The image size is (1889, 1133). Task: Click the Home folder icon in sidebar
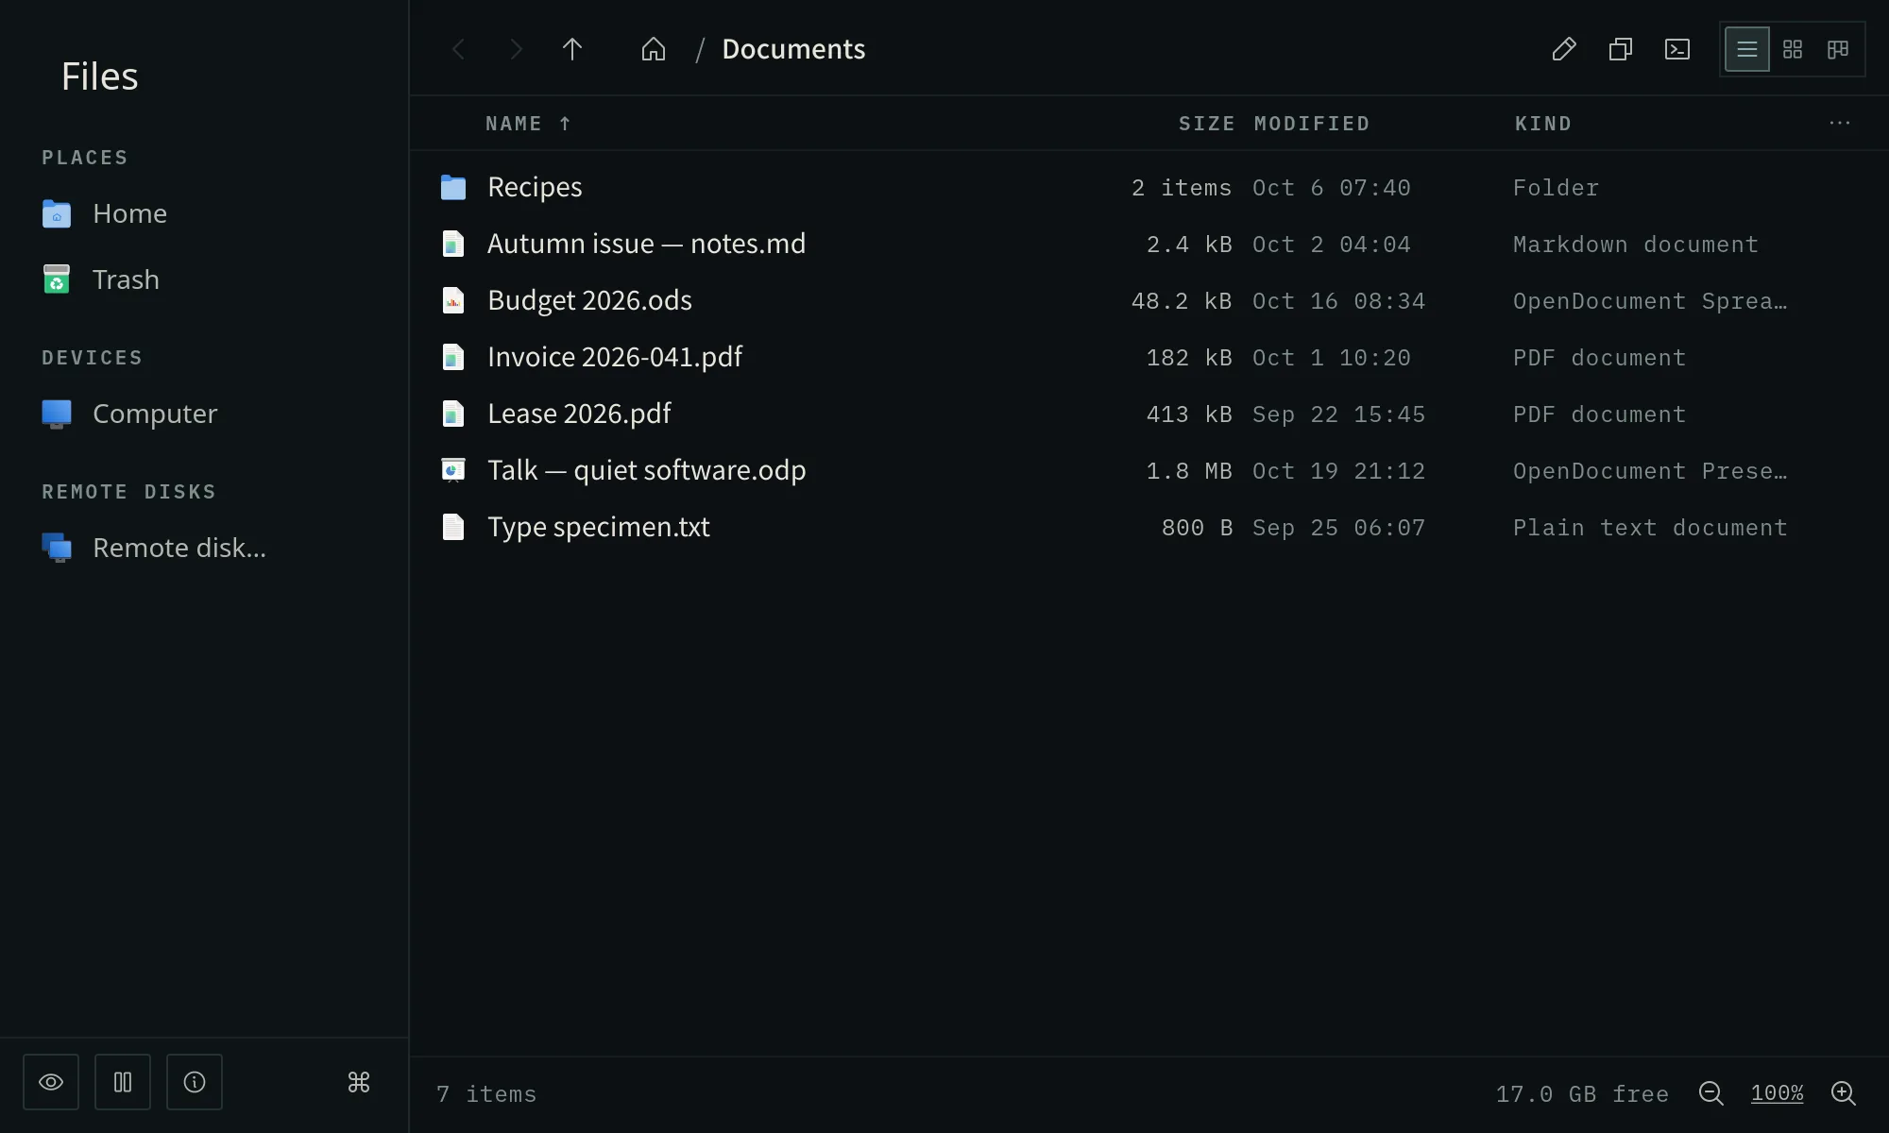point(57,214)
